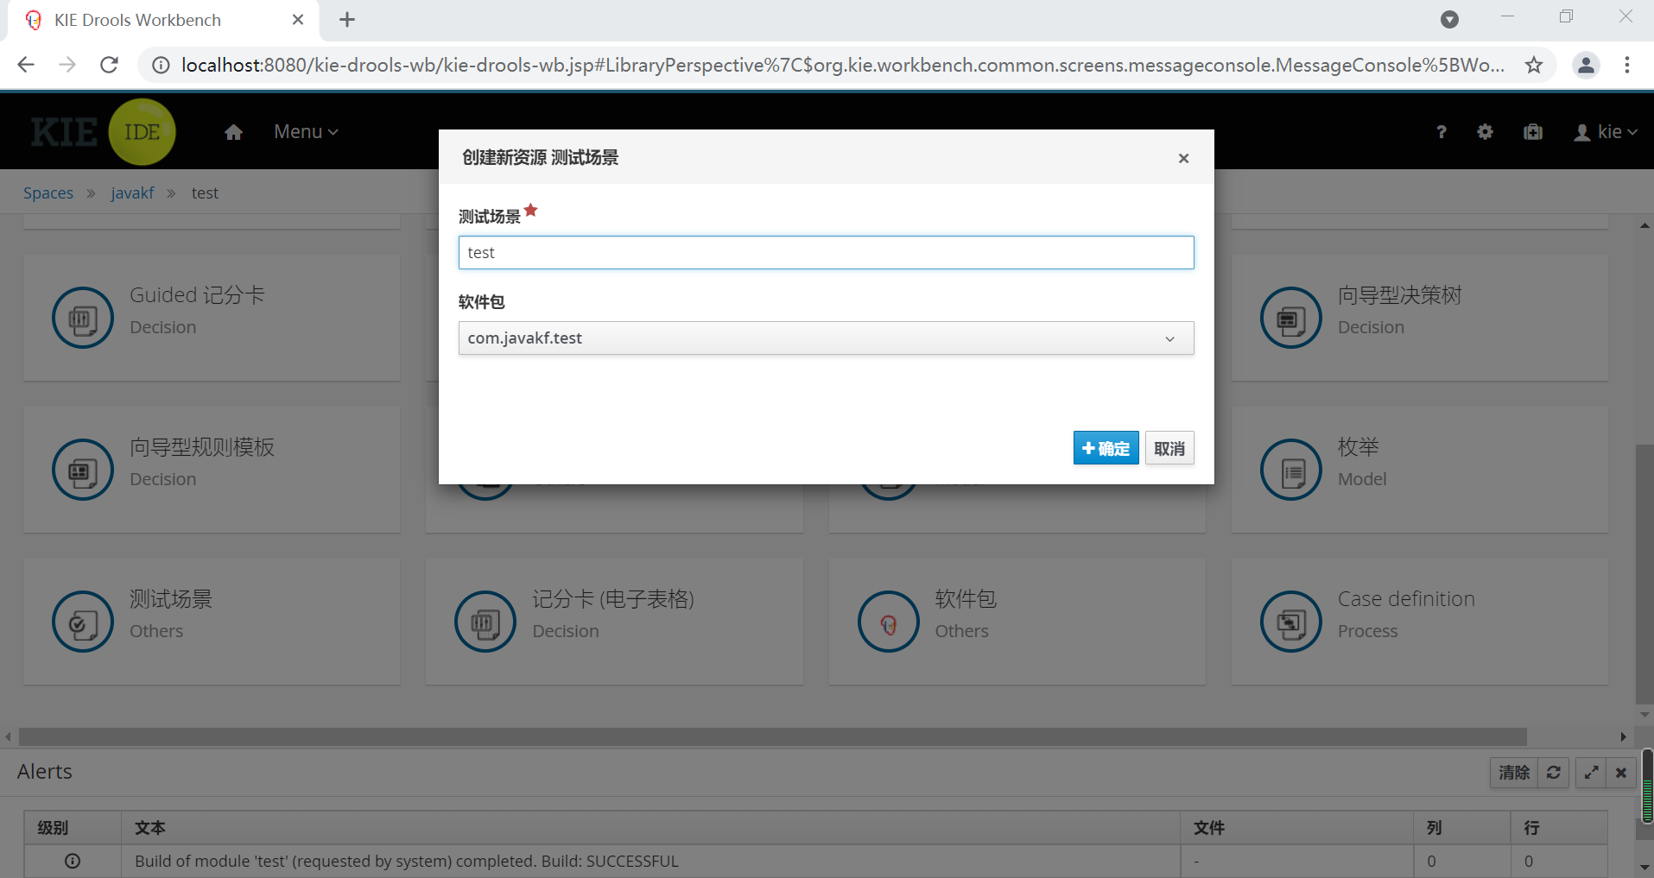Switch to the KIE Drools Workbench browser tab

point(136,19)
